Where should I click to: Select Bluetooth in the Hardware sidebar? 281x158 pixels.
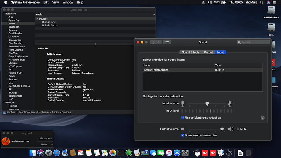pyautogui.click(x=14, y=27)
